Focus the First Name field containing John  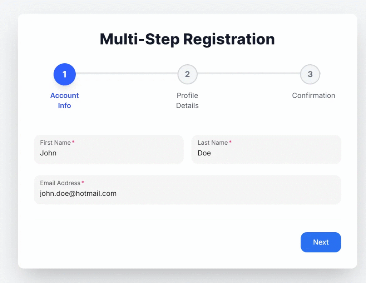click(x=109, y=153)
